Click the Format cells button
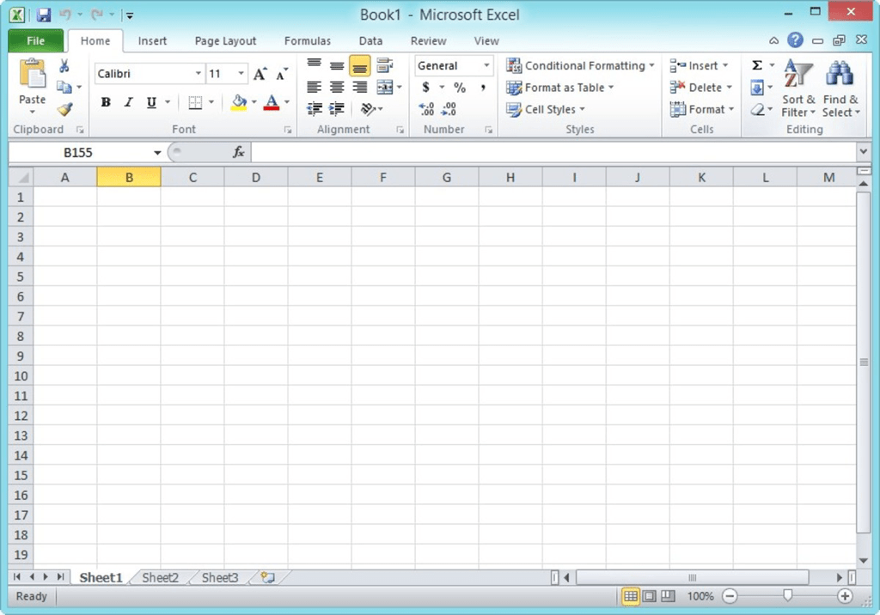This screenshot has height=615, width=880. [702, 109]
